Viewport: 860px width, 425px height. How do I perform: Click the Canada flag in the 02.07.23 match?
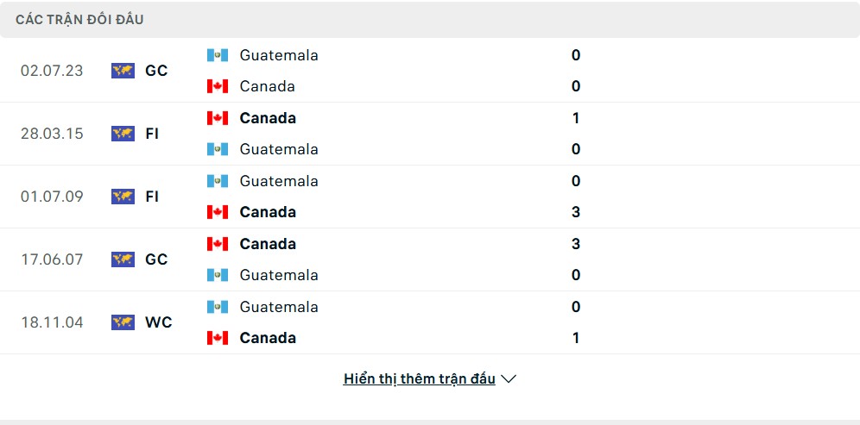pos(218,86)
